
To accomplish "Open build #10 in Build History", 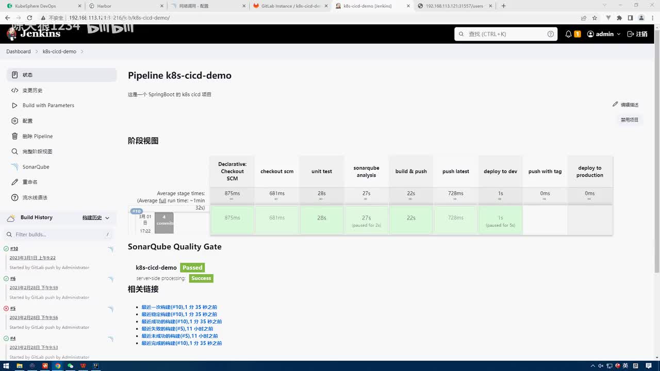I will pos(14,249).
